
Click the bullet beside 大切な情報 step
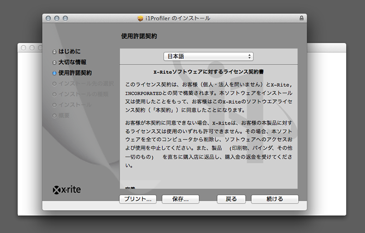point(55,62)
